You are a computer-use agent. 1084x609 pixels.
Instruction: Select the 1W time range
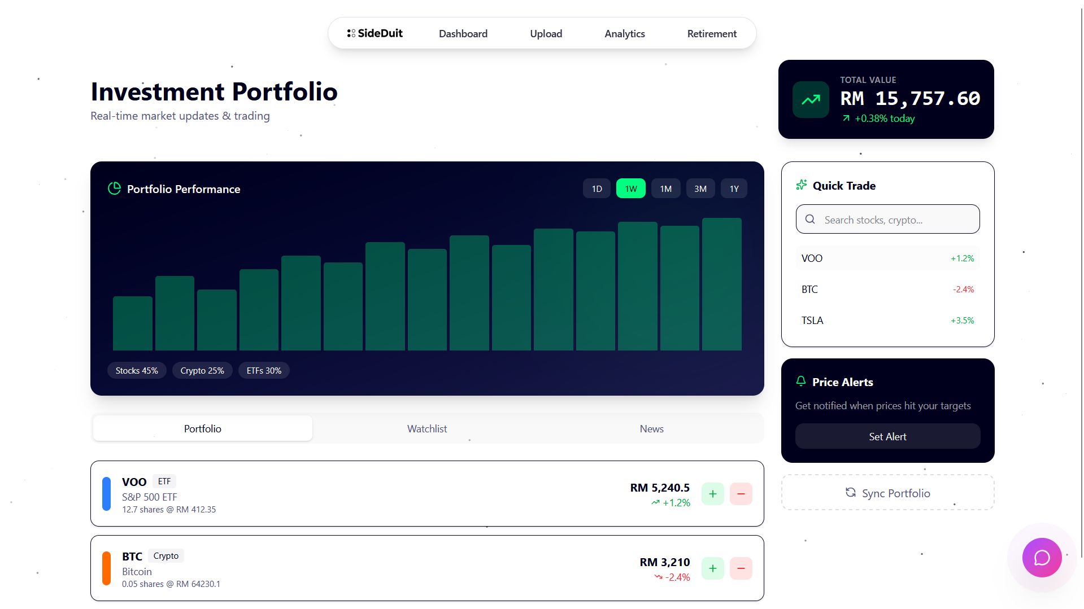coord(631,189)
